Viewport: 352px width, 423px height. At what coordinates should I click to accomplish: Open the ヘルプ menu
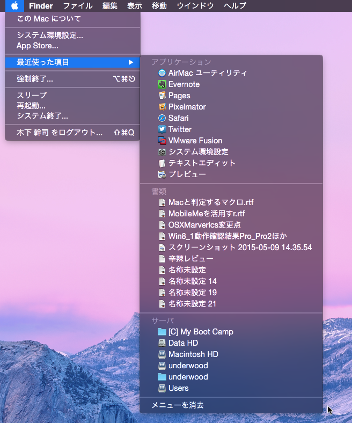click(234, 6)
